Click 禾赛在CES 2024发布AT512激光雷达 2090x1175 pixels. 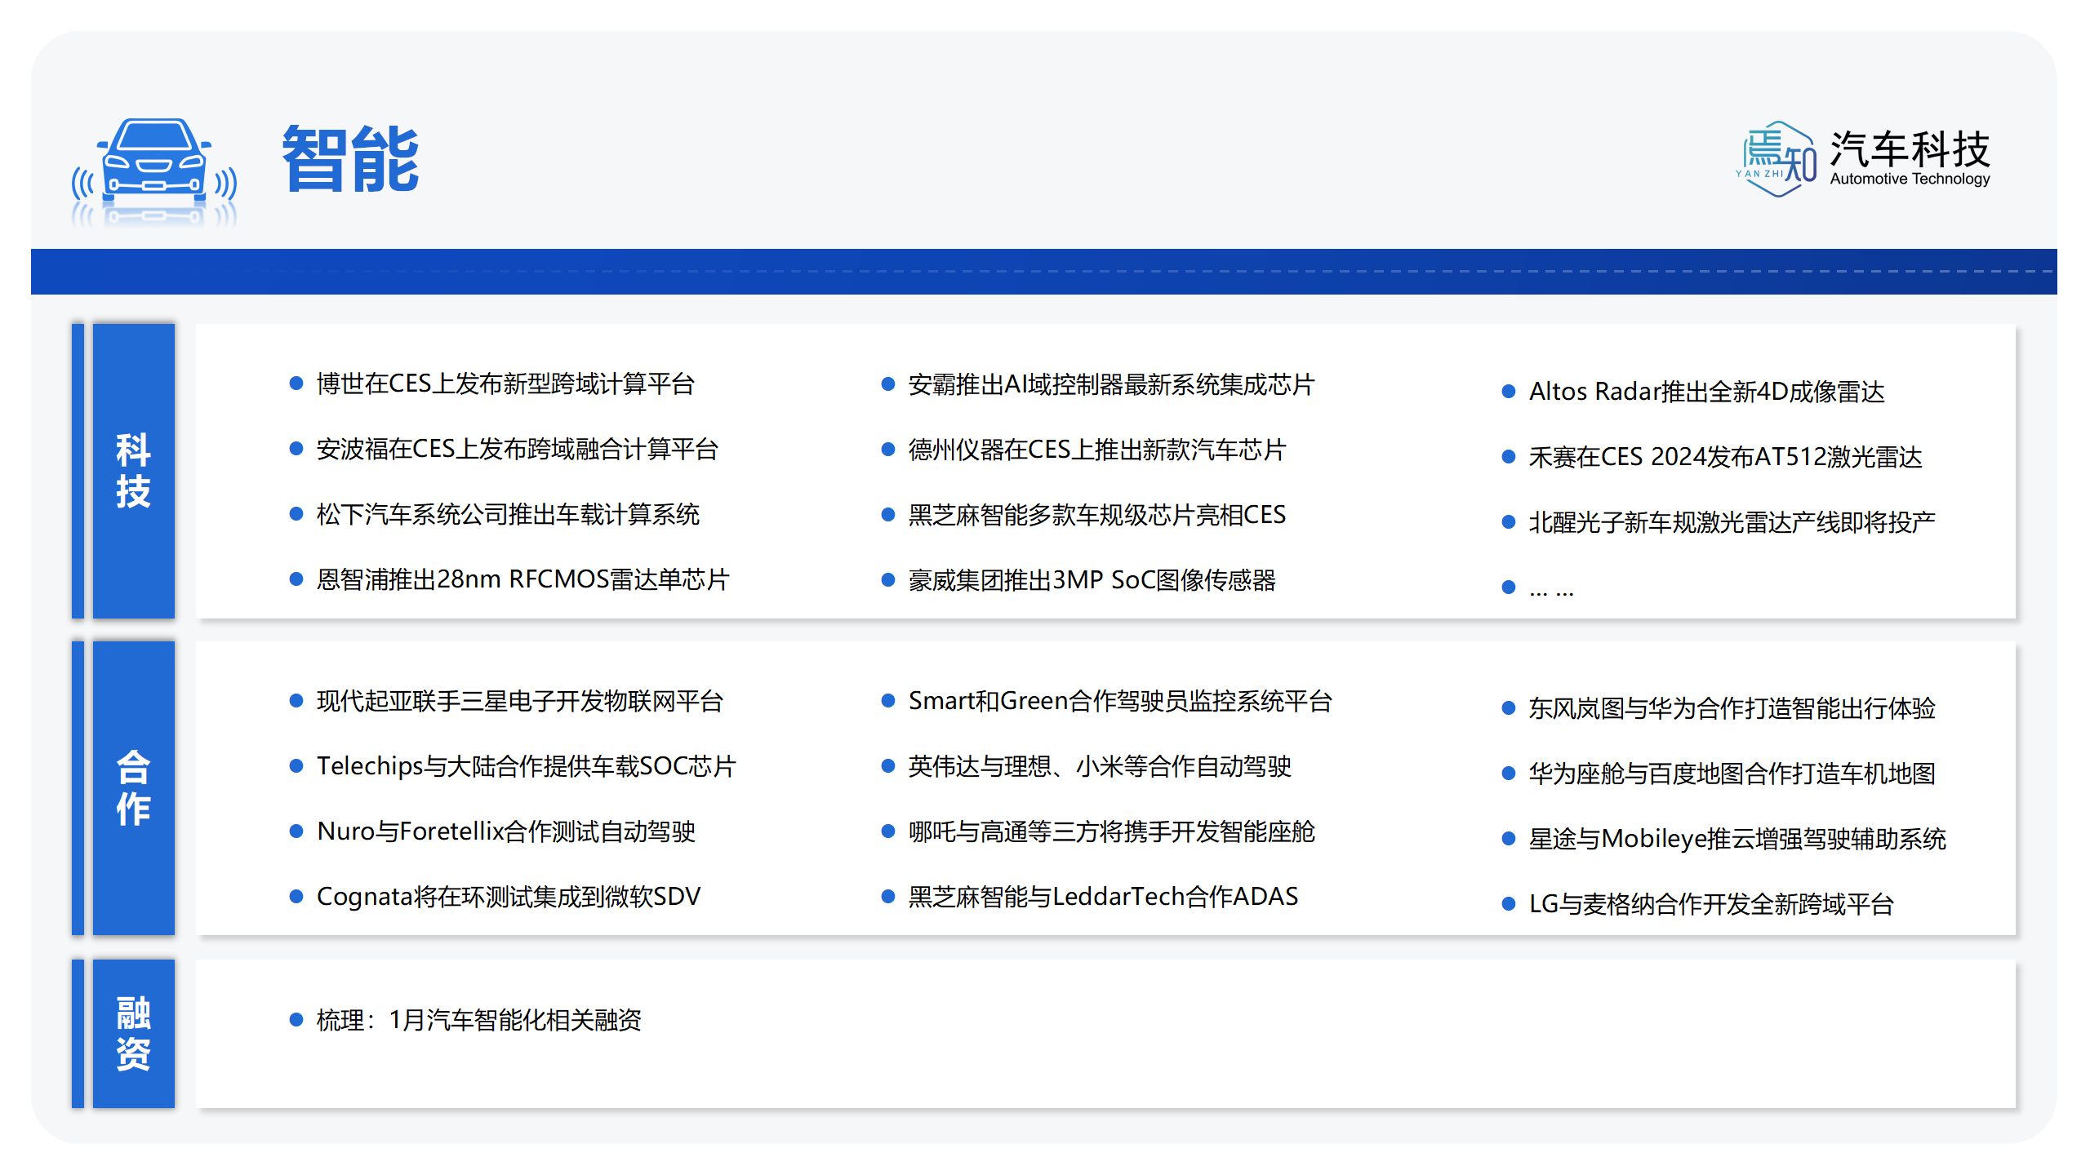[1725, 457]
